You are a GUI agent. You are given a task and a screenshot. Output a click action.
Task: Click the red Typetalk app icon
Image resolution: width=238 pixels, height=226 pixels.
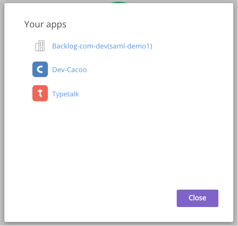click(x=40, y=93)
